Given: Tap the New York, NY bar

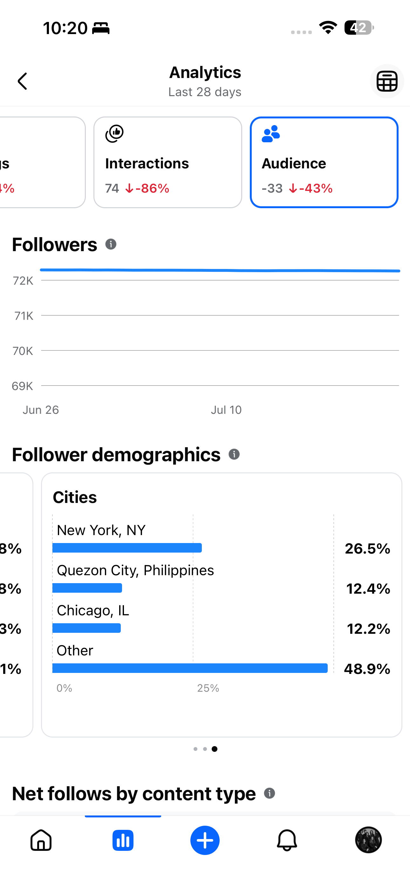Looking at the screenshot, I should [x=127, y=548].
